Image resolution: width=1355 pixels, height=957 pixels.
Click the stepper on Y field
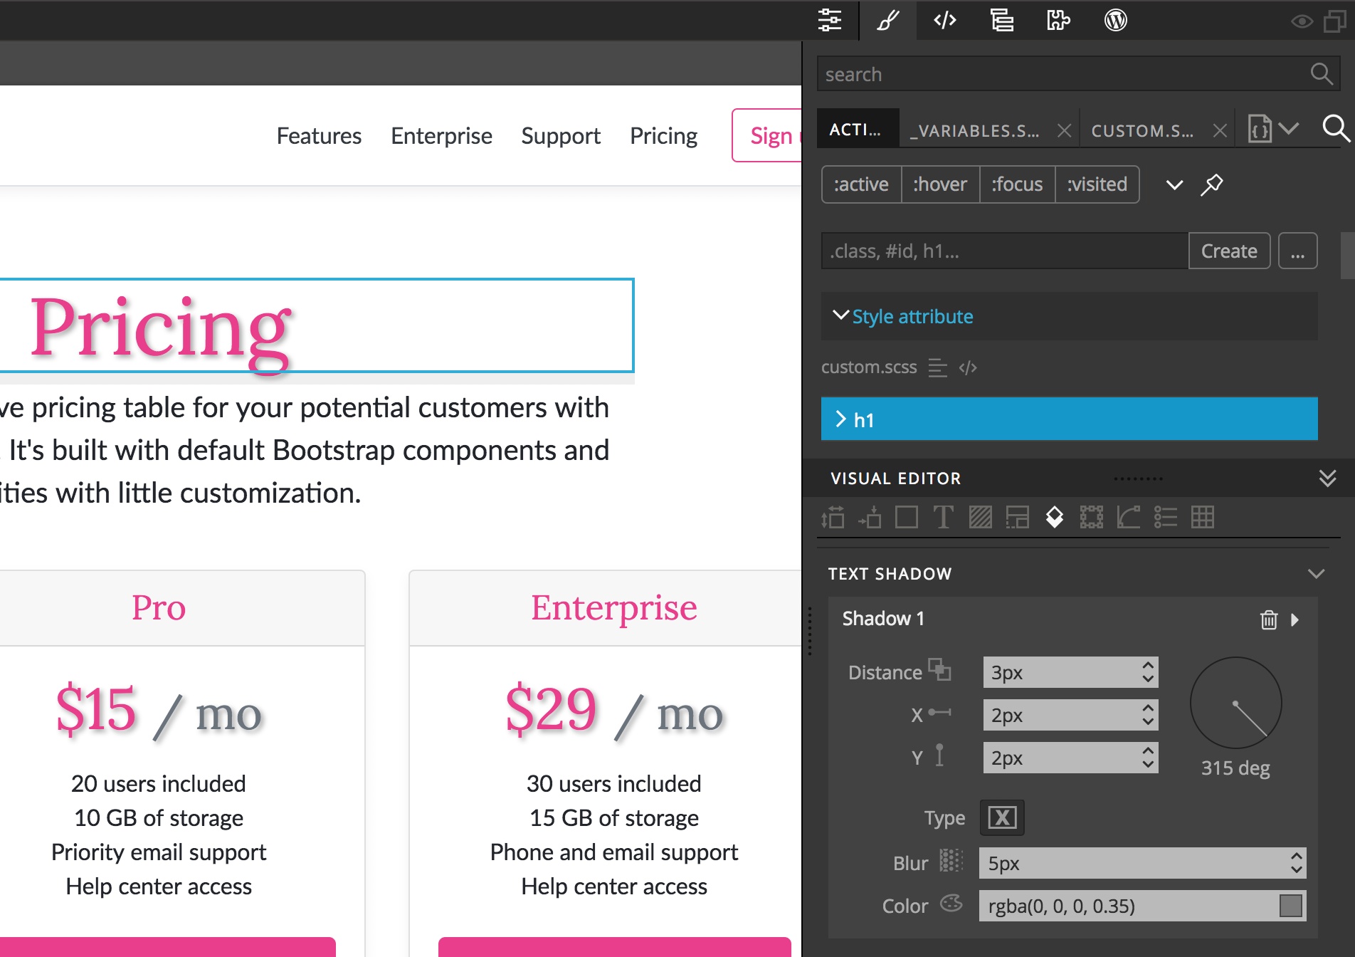click(1147, 757)
